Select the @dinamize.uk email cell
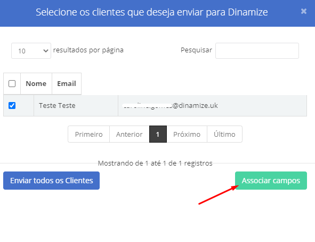The width and height of the screenshot is (315, 242). point(212,105)
